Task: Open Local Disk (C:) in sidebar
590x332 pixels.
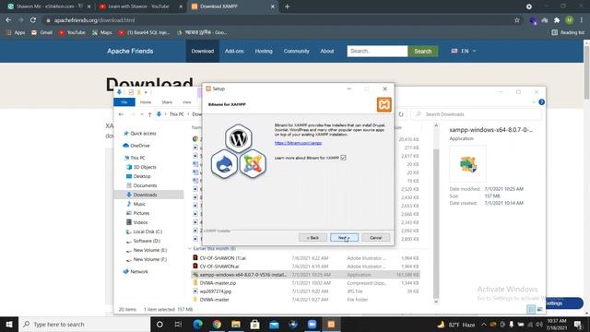Action: (x=147, y=231)
